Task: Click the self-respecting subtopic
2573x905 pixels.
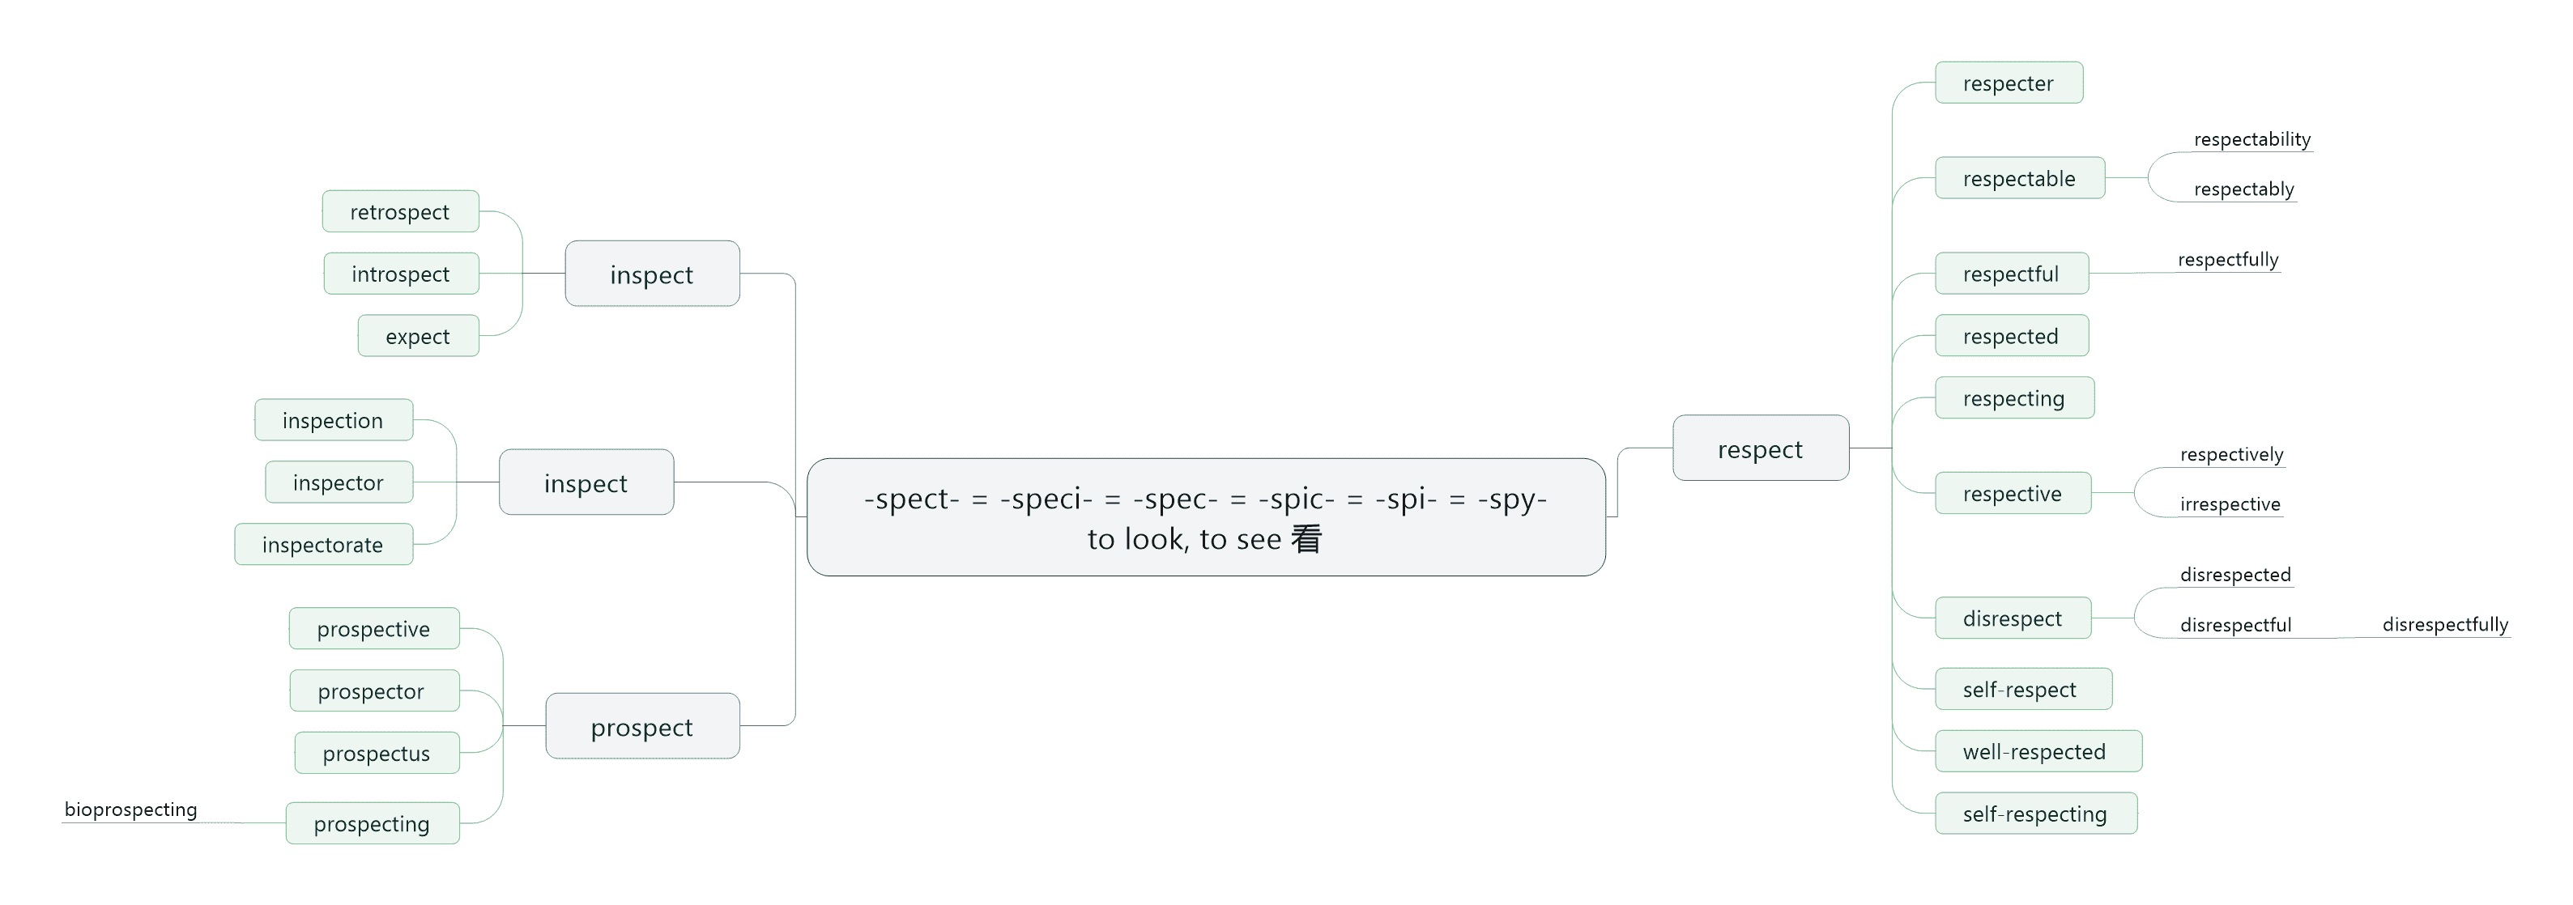Action: point(2035,814)
